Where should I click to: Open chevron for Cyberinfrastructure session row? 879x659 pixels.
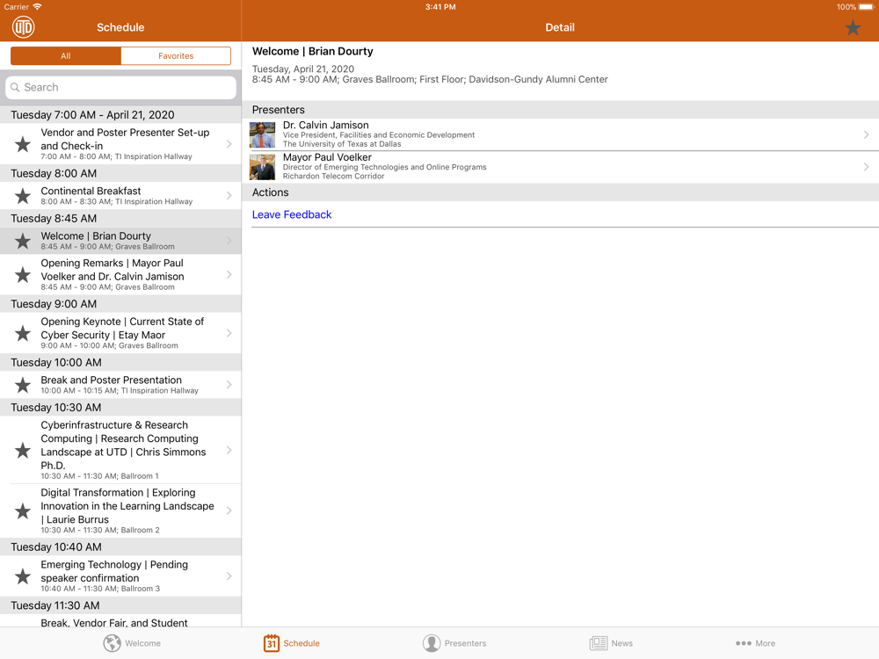point(229,450)
